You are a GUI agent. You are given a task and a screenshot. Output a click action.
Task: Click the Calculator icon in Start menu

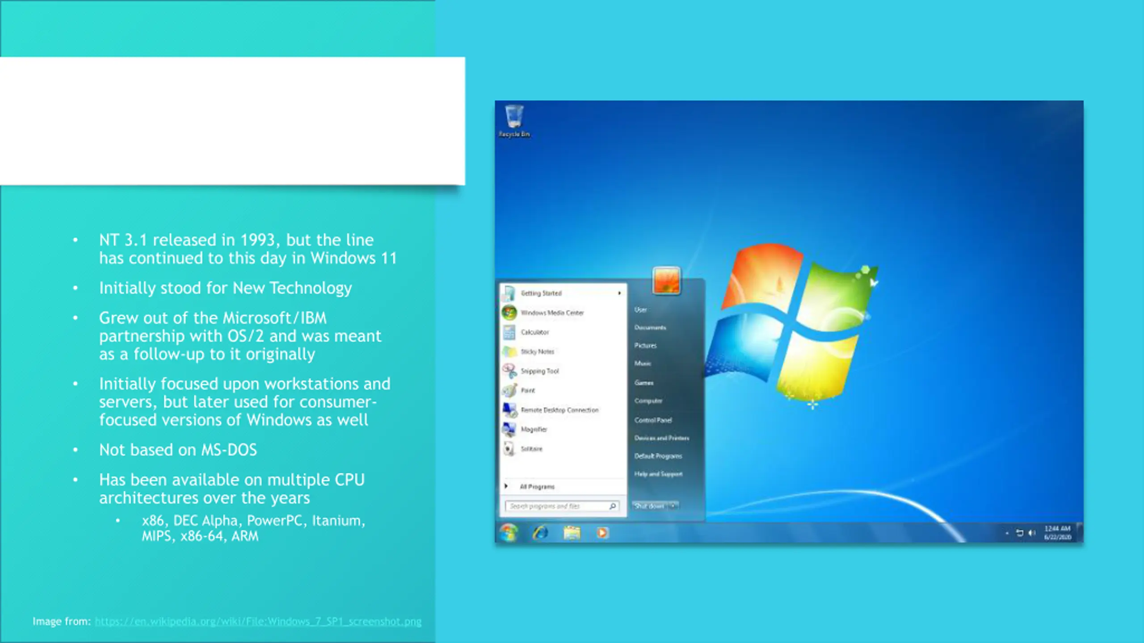(x=509, y=332)
